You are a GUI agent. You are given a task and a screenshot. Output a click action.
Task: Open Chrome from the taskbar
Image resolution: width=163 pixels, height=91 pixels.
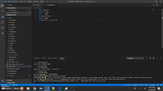point(35,88)
